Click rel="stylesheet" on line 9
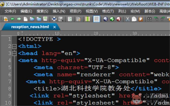 [x=84, y=96]
